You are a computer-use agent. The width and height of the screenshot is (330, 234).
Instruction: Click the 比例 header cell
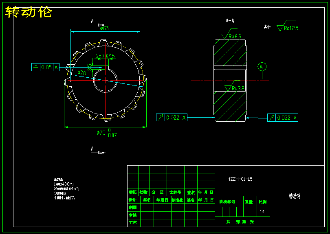[263, 201]
